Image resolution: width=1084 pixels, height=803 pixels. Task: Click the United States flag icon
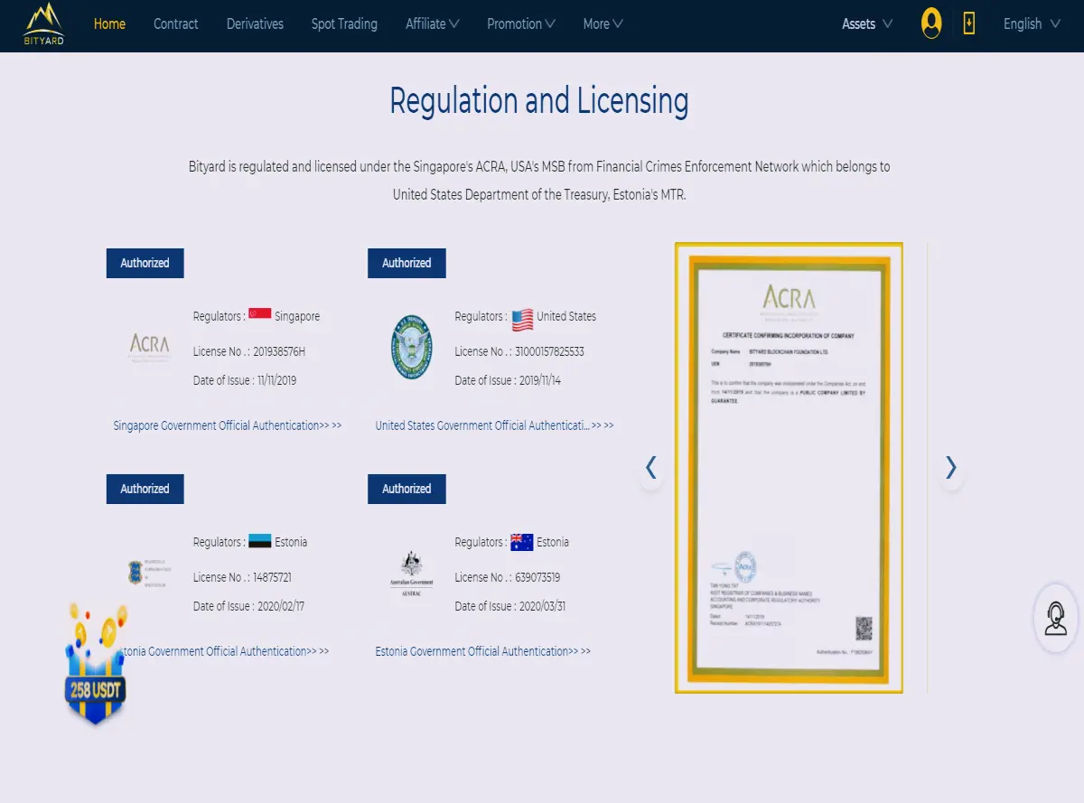point(522,318)
